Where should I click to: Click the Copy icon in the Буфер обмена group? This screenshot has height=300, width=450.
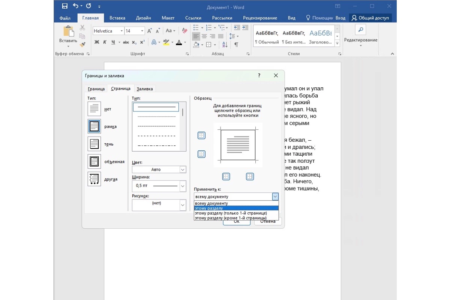[x=82, y=36]
